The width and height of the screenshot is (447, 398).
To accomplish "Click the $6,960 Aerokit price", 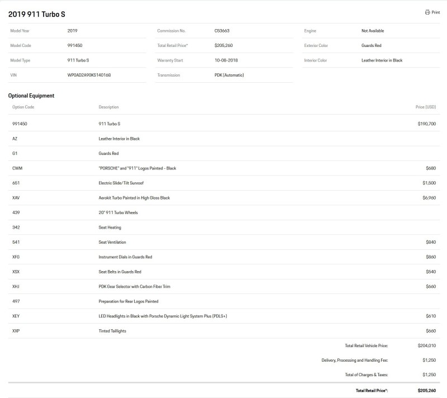I will click(x=429, y=198).
